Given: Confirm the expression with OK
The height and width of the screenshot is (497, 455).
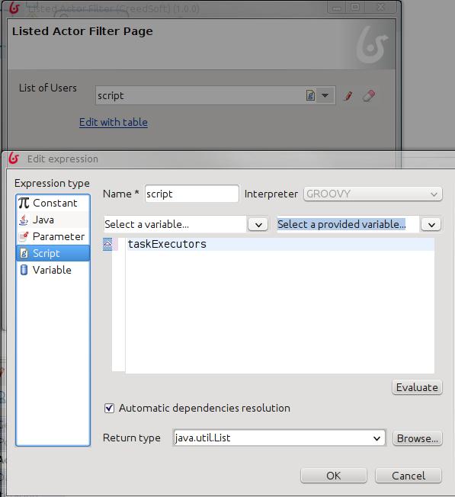Looking at the screenshot, I should (x=334, y=476).
